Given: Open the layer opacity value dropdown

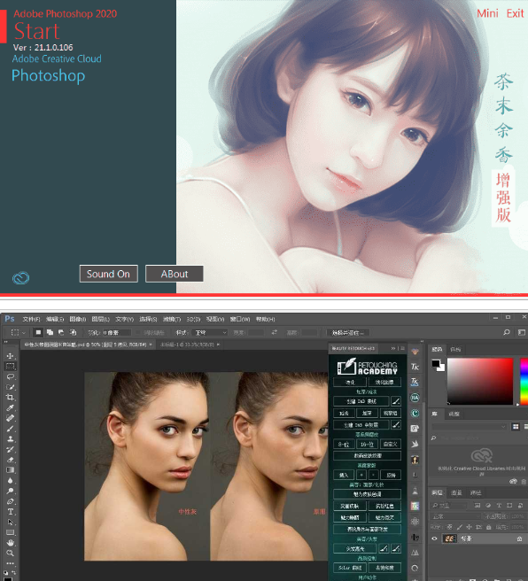Looking at the screenshot, I should coord(517,516).
